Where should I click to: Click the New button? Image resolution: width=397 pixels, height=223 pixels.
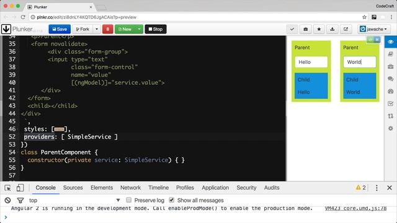pos(125,29)
